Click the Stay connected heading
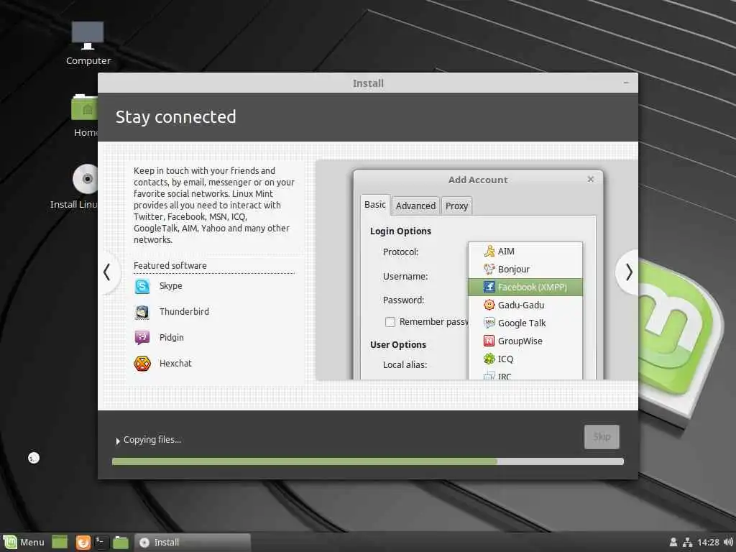The image size is (736, 552). tap(175, 117)
